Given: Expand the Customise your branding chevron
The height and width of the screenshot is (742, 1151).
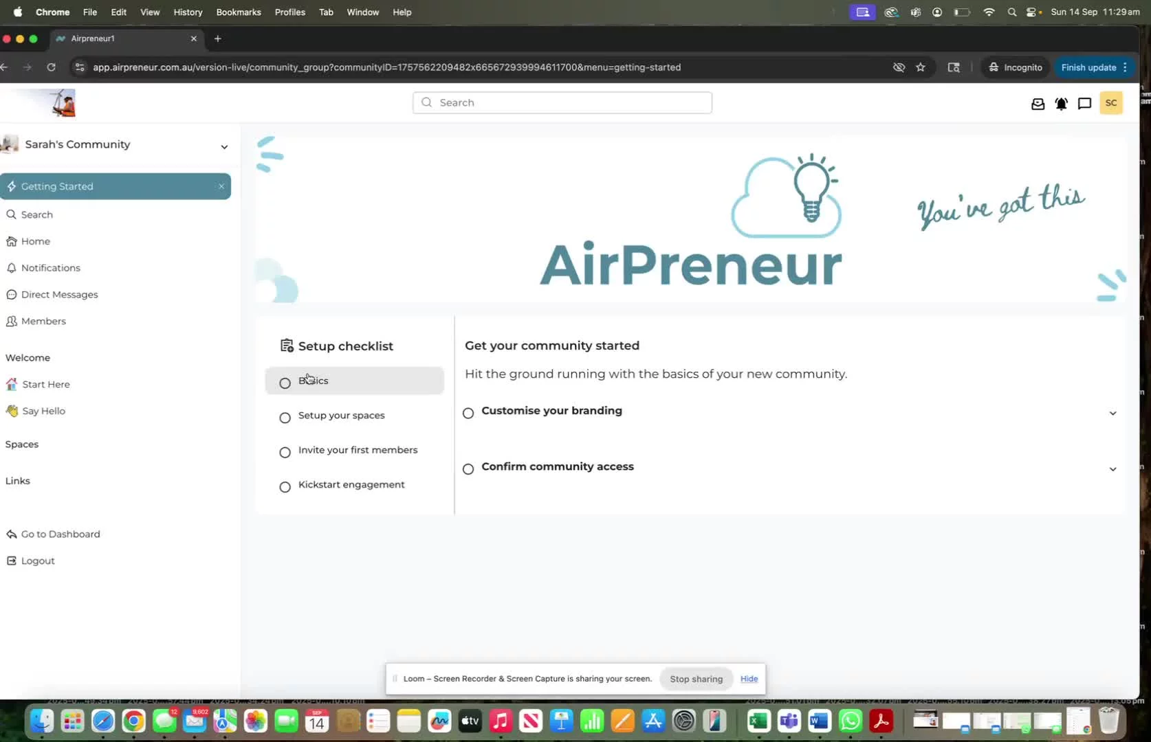Looking at the screenshot, I should tap(1112, 413).
